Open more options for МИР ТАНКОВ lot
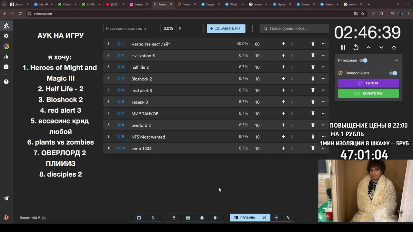Viewport: 413px width, 232px height. [324, 113]
